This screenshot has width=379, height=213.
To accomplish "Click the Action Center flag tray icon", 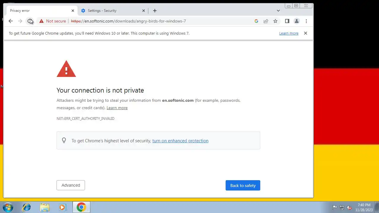I will 335,207.
